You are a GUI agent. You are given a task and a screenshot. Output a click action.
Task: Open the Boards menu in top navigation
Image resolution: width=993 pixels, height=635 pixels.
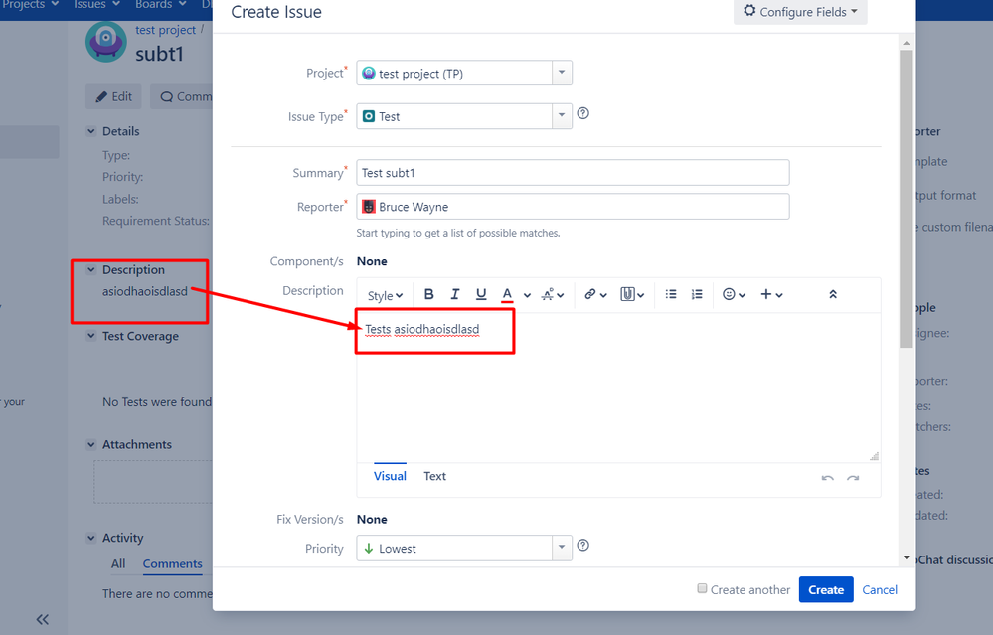pyautogui.click(x=161, y=5)
